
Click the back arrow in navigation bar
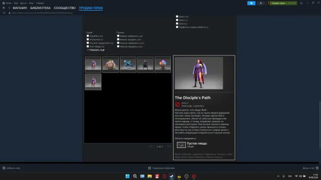[x=4, y=8]
